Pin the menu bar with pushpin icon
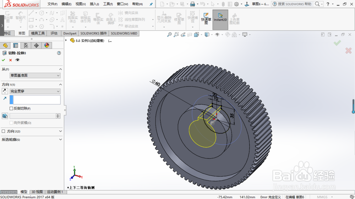The height and width of the screenshot is (199, 355). click(151, 4)
